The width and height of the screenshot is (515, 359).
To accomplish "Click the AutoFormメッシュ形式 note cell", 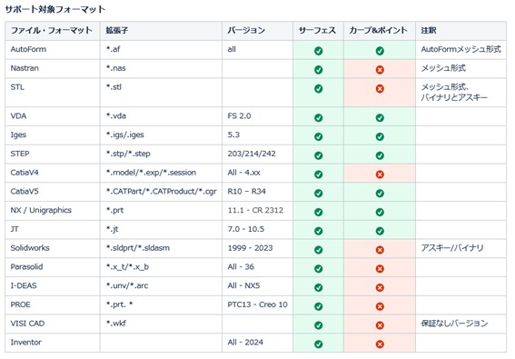I will [461, 49].
